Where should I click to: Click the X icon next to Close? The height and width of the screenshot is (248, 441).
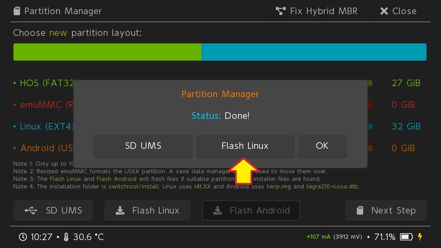(384, 11)
